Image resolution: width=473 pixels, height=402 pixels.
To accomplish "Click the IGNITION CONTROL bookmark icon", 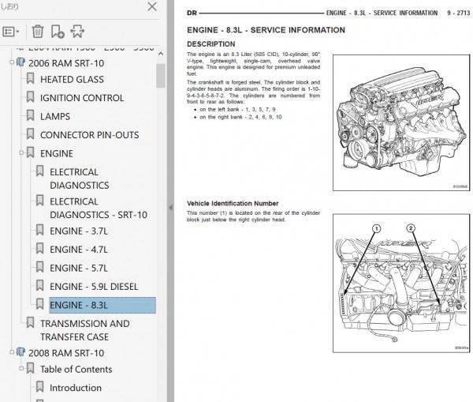I will click(30, 97).
